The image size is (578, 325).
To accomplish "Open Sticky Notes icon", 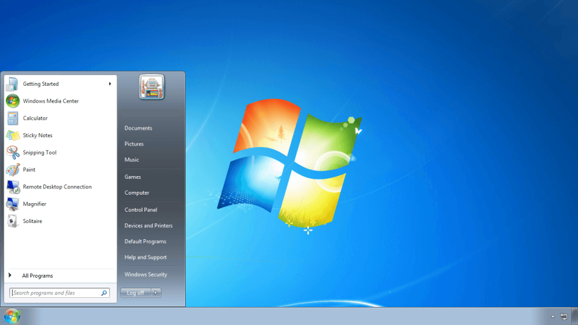I will tap(13, 135).
